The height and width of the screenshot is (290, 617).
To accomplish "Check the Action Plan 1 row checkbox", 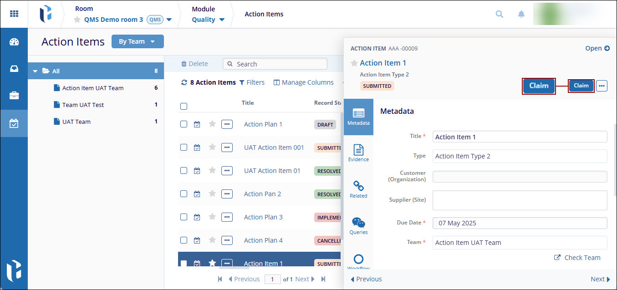I will tap(184, 124).
